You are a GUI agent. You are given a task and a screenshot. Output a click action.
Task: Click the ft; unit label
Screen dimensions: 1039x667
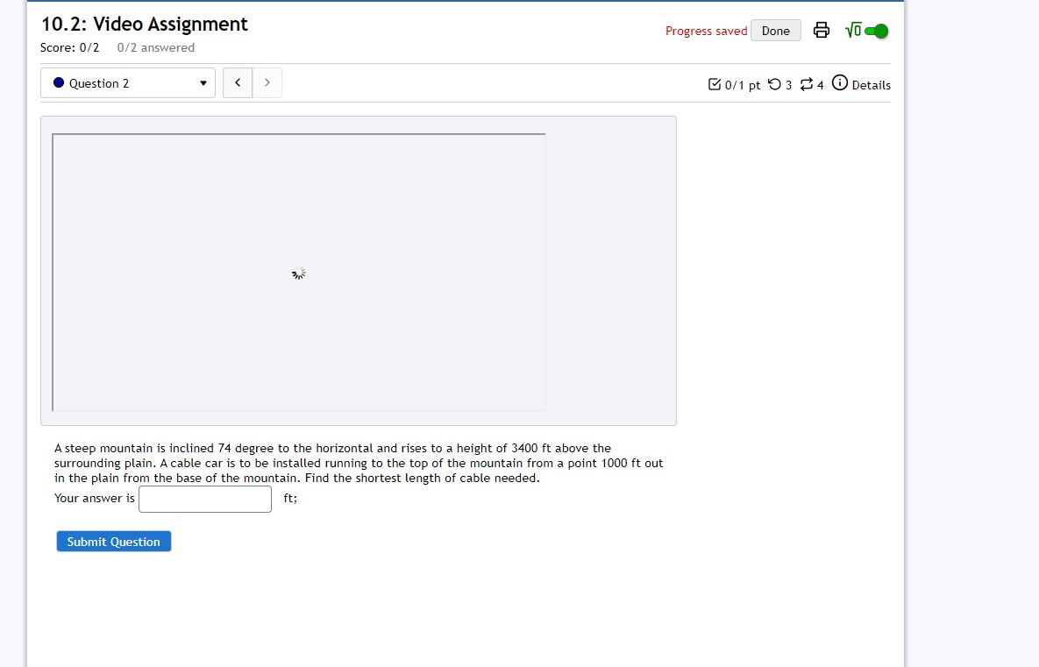290,498
